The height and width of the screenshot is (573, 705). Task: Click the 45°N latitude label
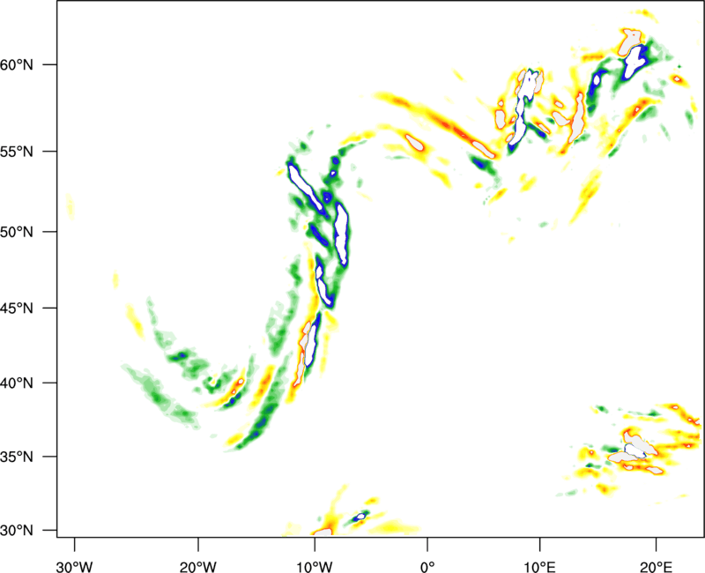(x=17, y=309)
